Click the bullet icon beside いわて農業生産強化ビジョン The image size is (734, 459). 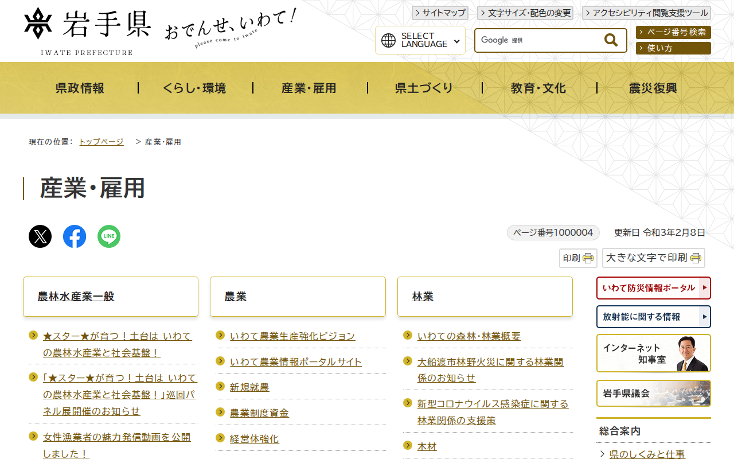[x=220, y=335]
